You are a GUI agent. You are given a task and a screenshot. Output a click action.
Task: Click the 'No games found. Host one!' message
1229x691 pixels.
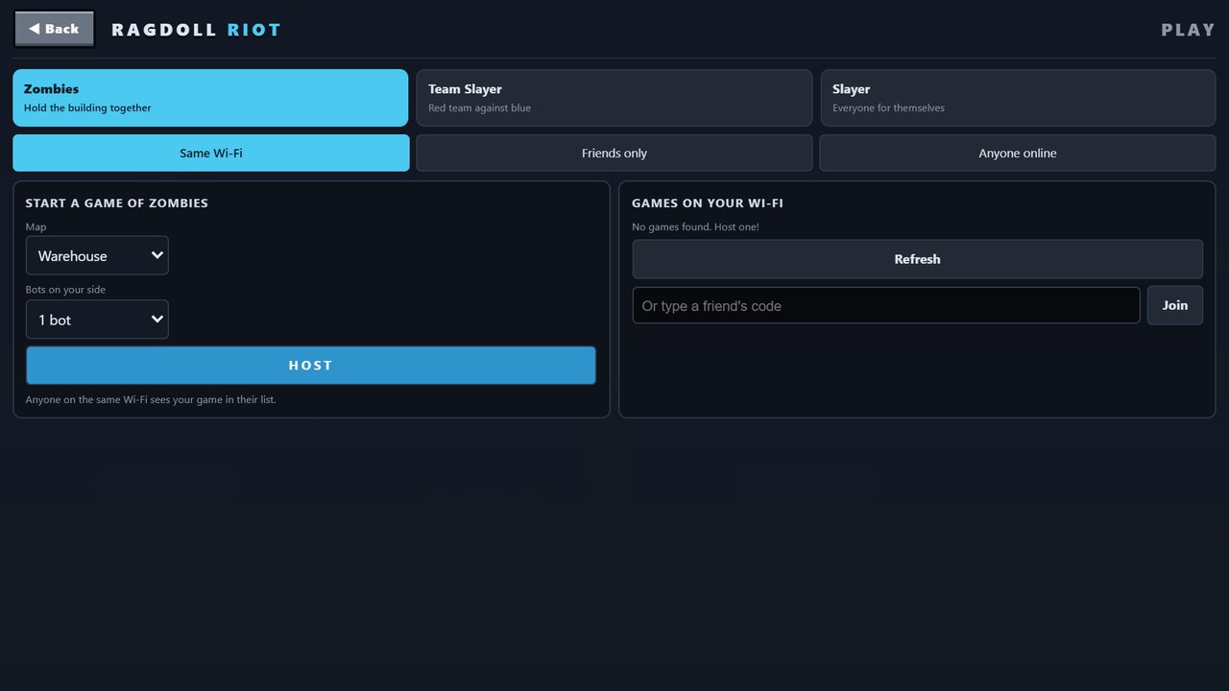click(695, 226)
